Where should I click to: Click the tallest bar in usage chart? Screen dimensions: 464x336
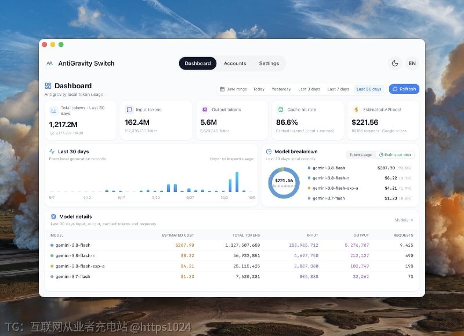point(237,182)
